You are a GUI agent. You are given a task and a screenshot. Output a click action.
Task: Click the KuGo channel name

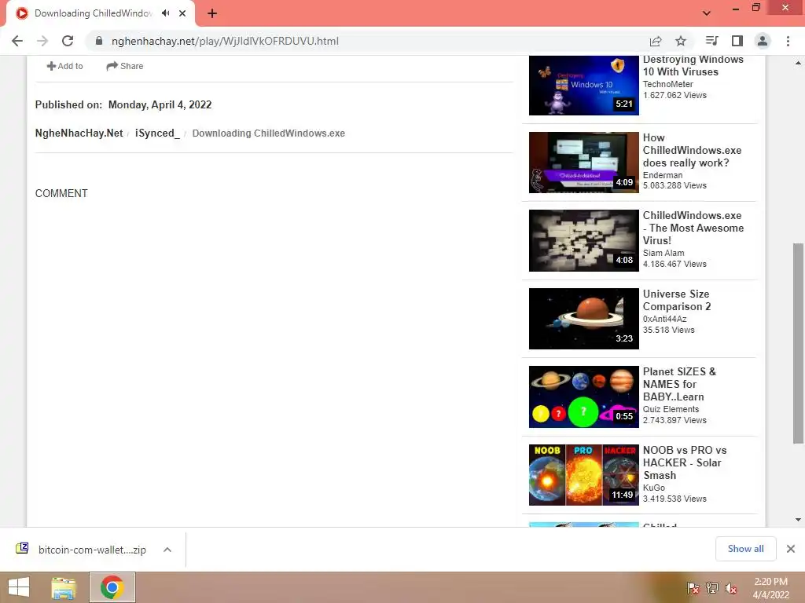pyautogui.click(x=653, y=488)
